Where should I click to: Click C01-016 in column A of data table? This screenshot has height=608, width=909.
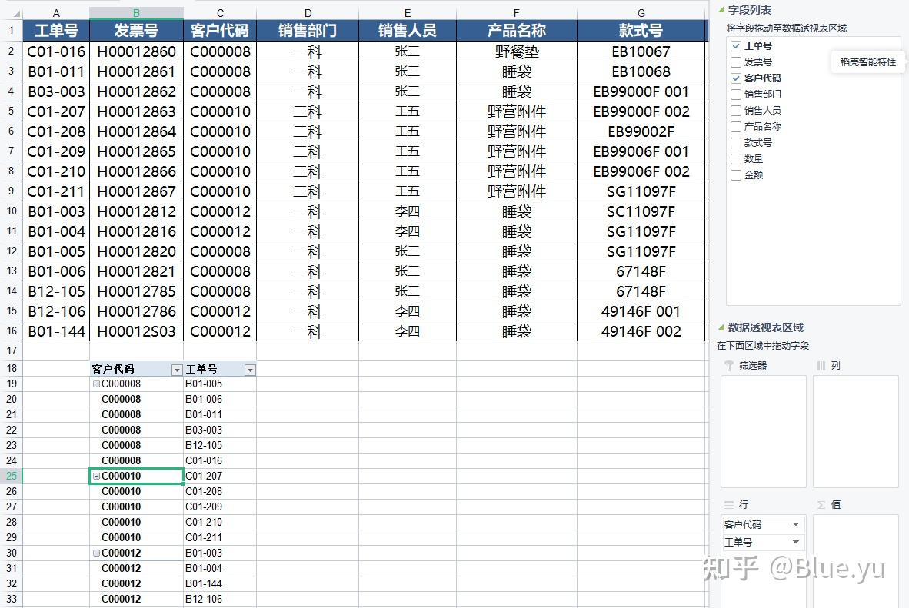tap(56, 51)
